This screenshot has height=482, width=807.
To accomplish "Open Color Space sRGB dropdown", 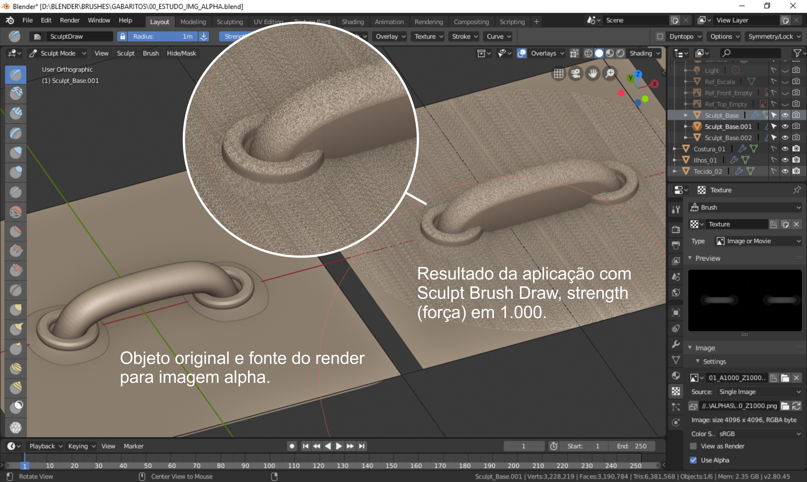I will coord(759,434).
